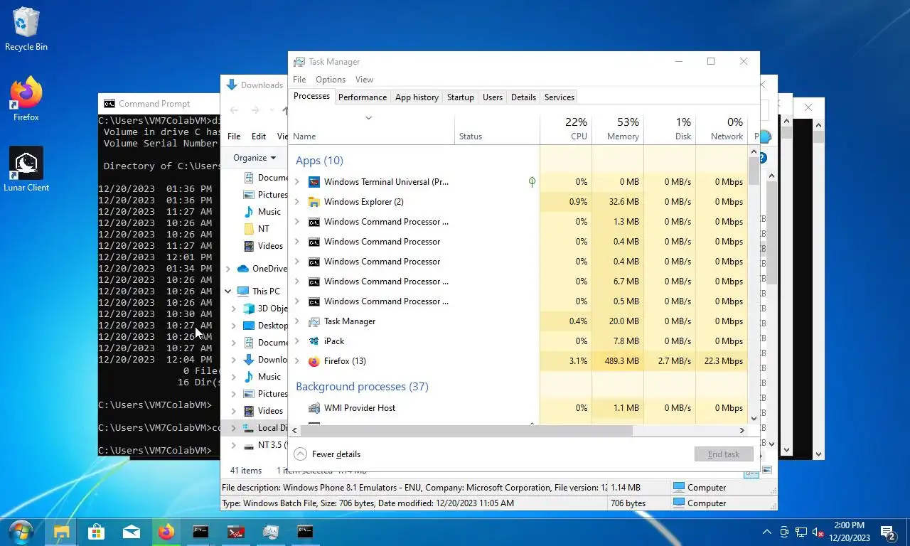Click the End task button
Screen dimensions: 910x546
[724, 454]
